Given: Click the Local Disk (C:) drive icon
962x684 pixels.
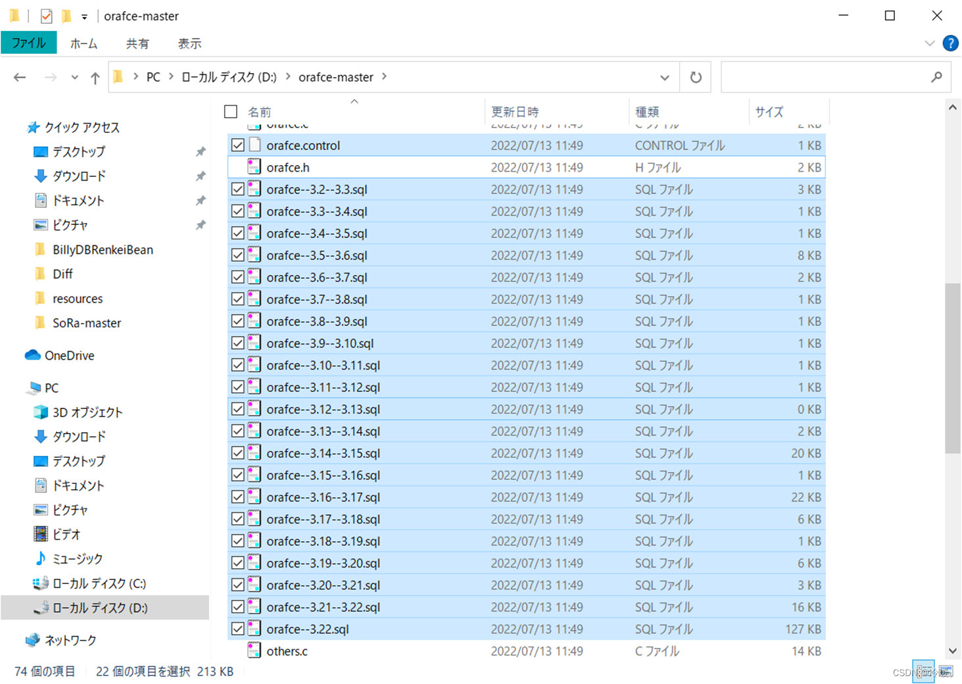Looking at the screenshot, I should 41,583.
